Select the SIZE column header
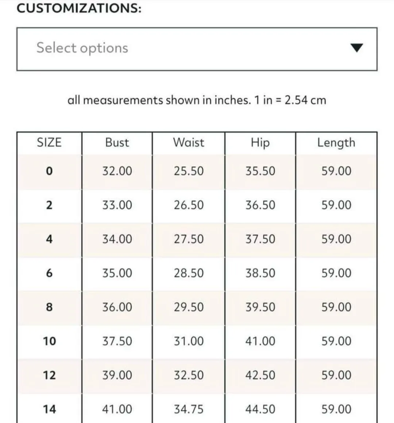The width and height of the screenshot is (394, 423). pyautogui.click(x=49, y=142)
